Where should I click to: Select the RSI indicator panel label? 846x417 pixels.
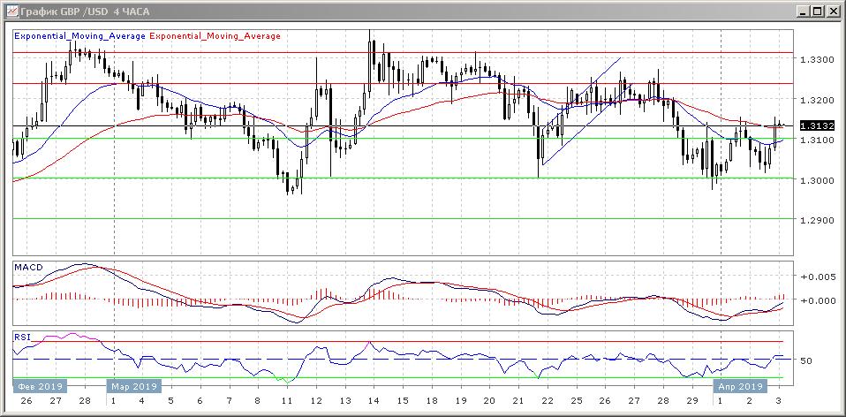[20, 337]
